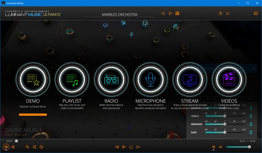Click the MARBLES ORCHESTRA scene title

tap(120, 15)
